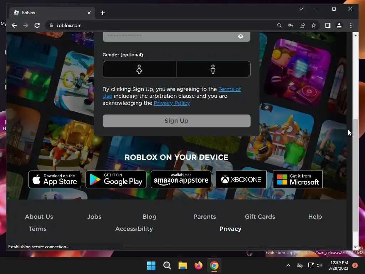Click the Get it on Google Play badge
This screenshot has height=274, width=365.
click(x=116, y=179)
